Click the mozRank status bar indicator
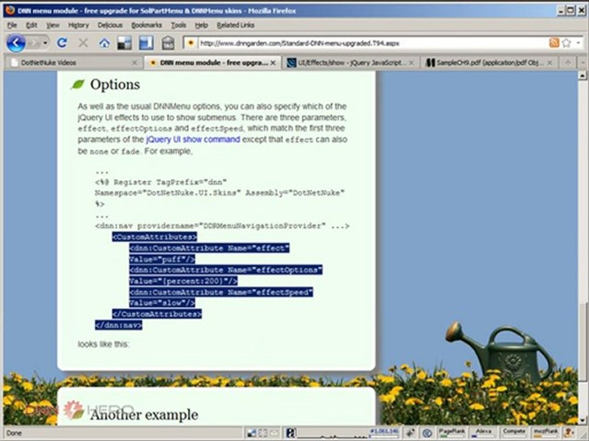 (546, 432)
